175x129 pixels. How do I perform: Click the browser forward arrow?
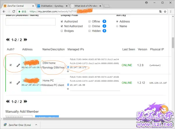coord(9,11)
